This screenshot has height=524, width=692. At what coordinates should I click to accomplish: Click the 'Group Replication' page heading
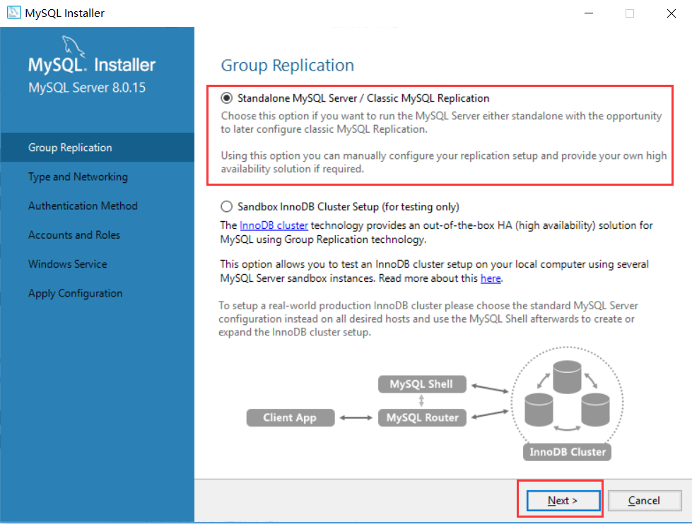(287, 65)
